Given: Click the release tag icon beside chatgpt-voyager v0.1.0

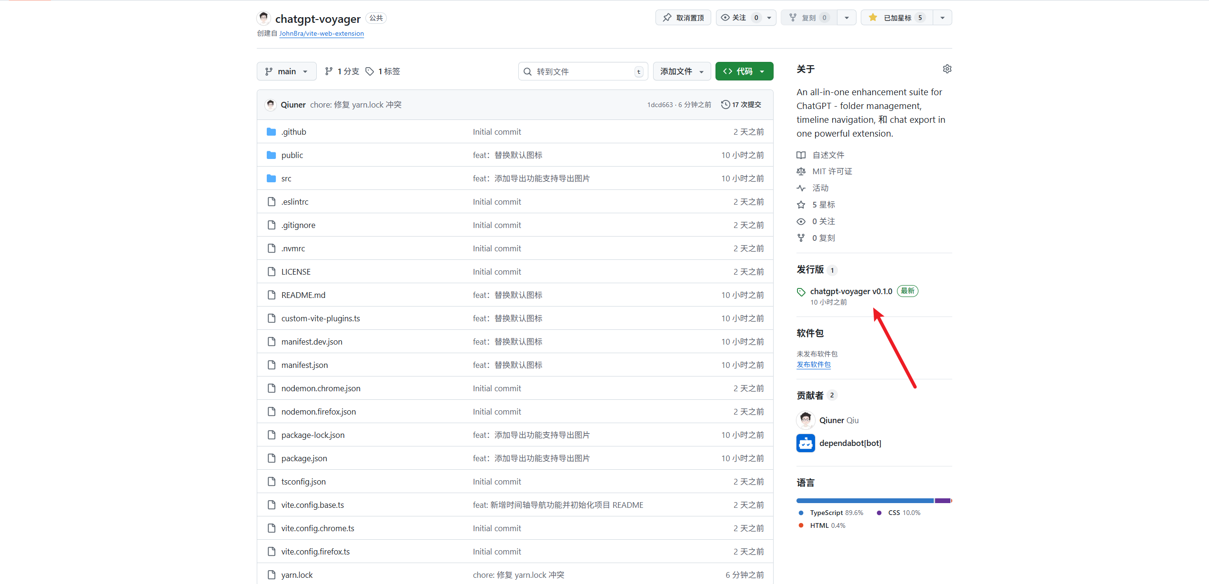Looking at the screenshot, I should (801, 292).
